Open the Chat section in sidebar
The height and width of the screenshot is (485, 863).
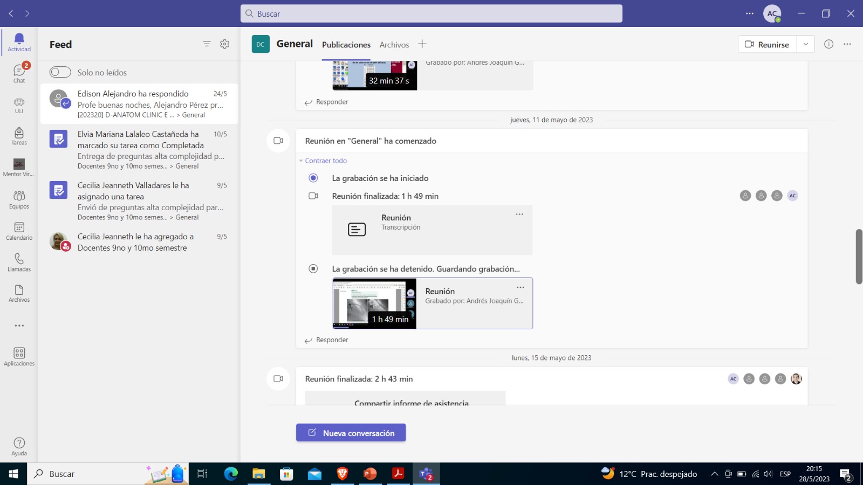coord(19,73)
